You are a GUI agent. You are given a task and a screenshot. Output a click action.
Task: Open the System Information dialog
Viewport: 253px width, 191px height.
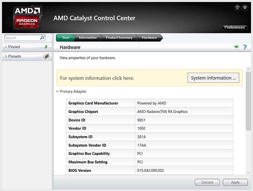213,78
